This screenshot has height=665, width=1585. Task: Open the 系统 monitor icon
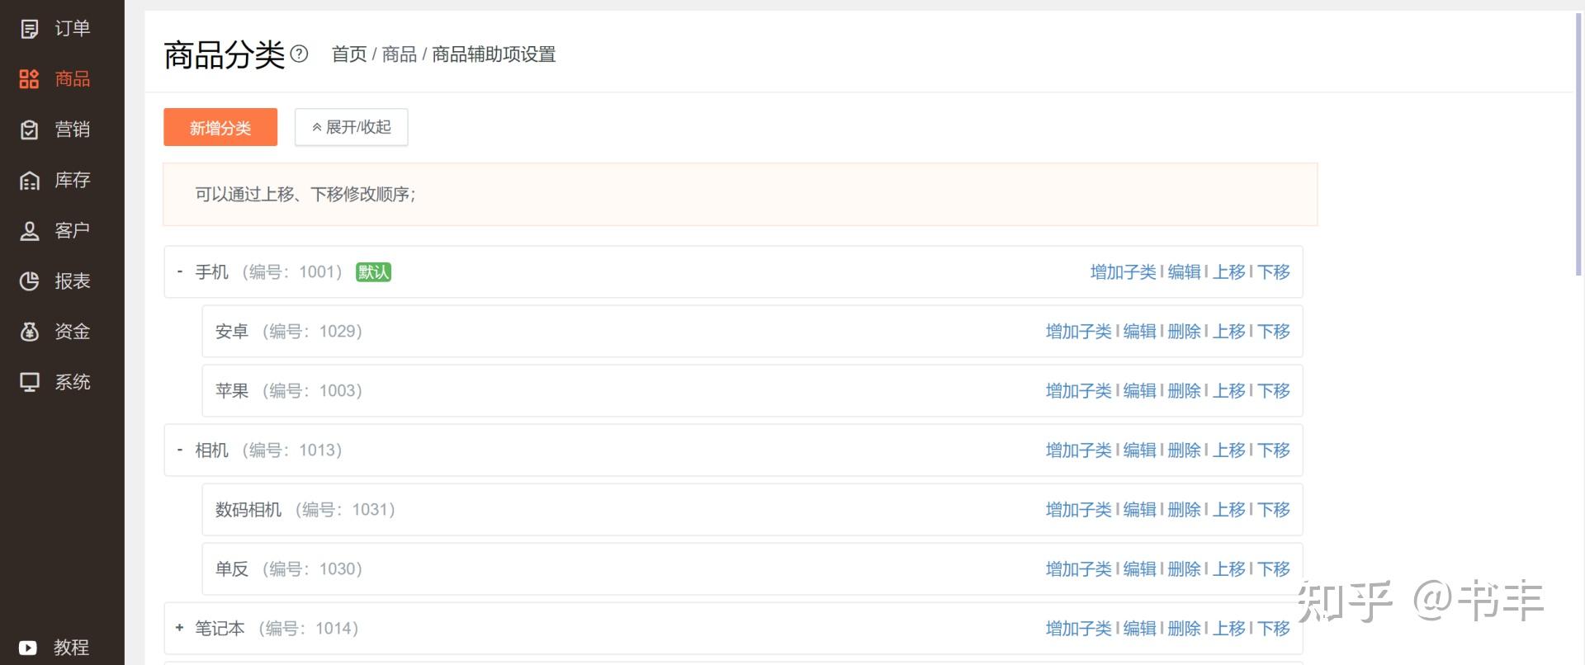click(29, 382)
